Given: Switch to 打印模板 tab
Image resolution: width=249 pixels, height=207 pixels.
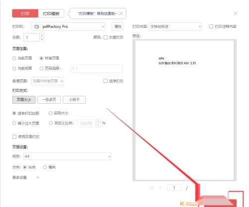Looking at the screenshot, I should 51,13.
